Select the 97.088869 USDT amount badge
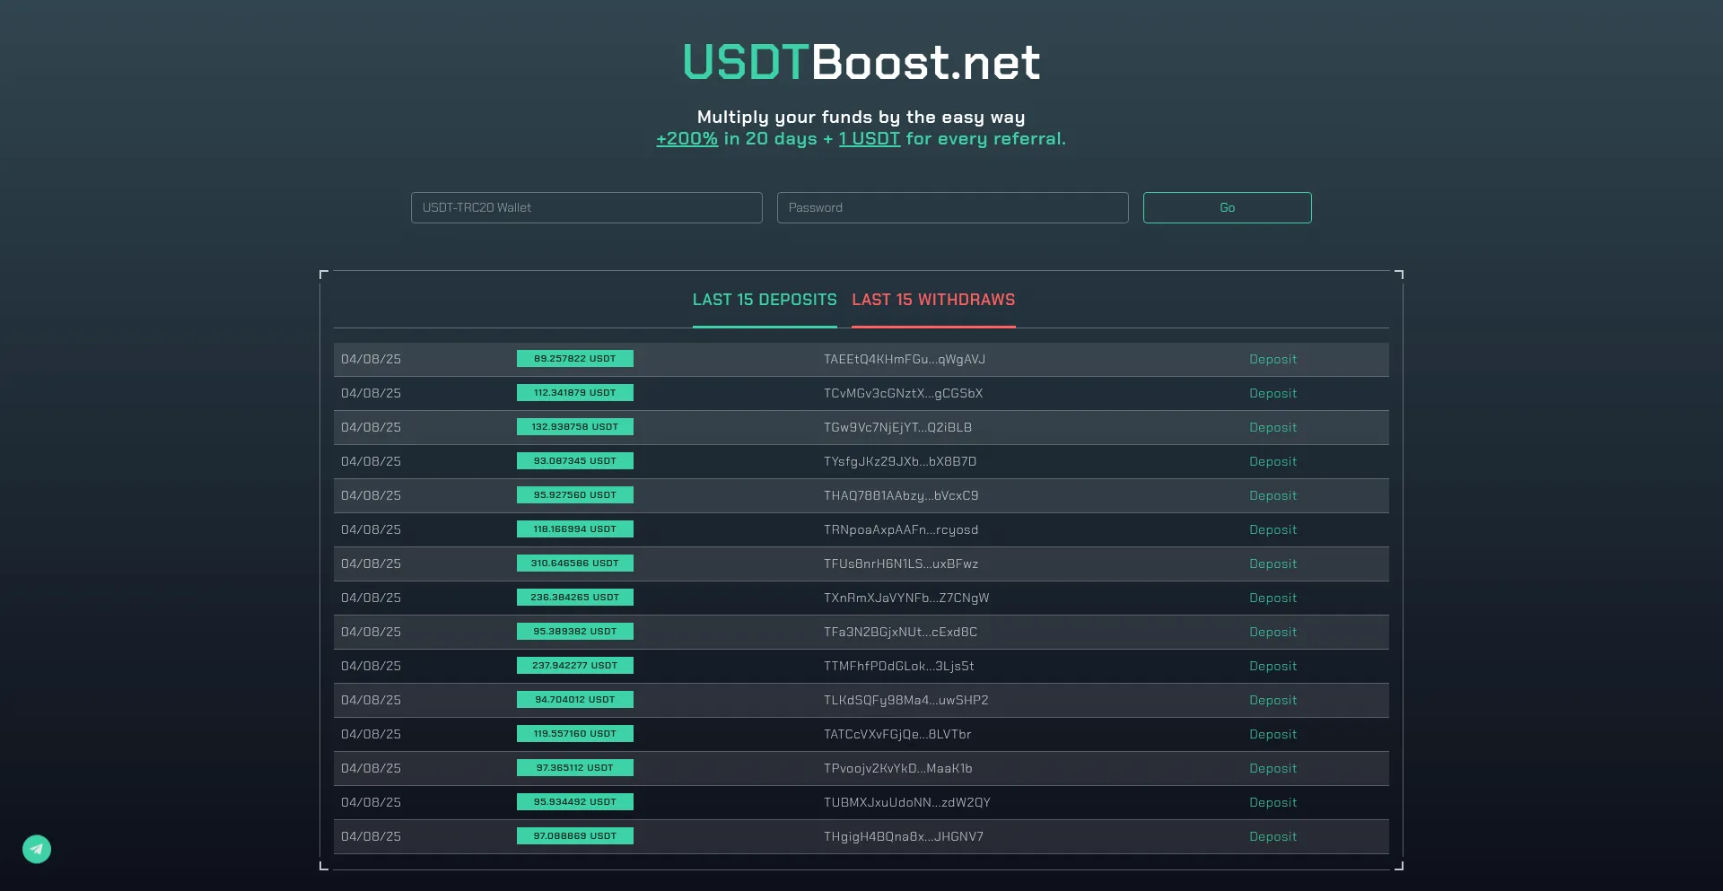Screen dimensions: 1723x891 [575, 836]
